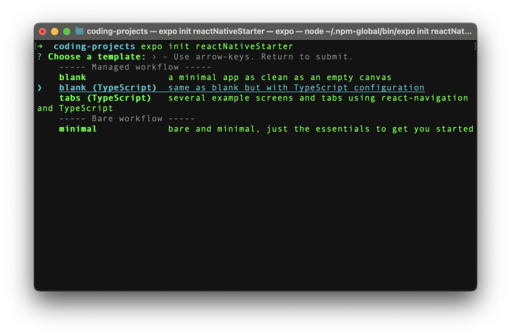Screen dimensions: 511x336
Task: Click the wrapped text and TypeScript
Action: [75, 109]
